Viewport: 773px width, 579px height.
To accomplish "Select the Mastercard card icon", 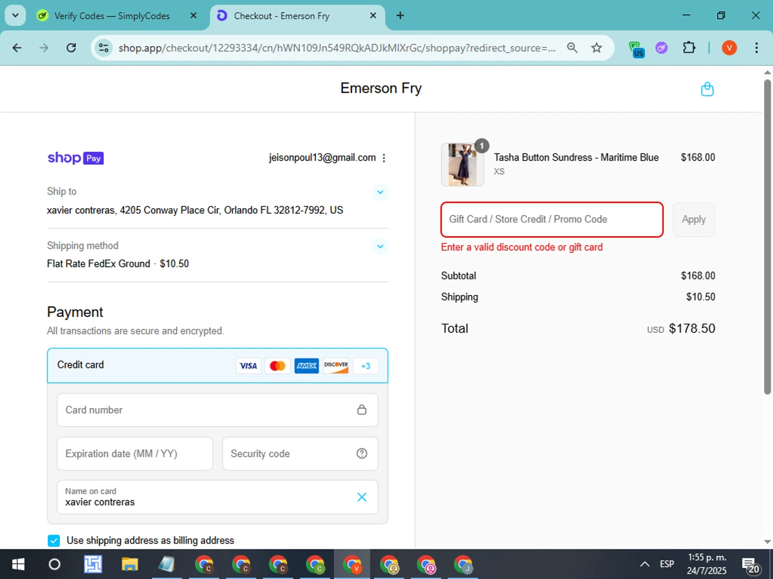I will pos(277,366).
